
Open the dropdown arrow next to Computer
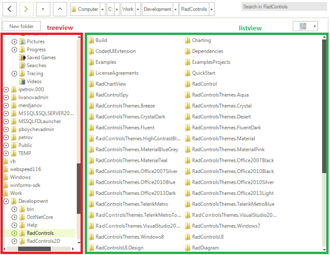tap(102, 9)
